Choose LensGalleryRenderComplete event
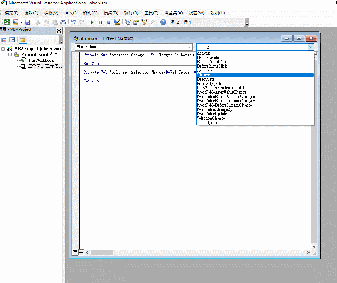 click(x=255, y=88)
